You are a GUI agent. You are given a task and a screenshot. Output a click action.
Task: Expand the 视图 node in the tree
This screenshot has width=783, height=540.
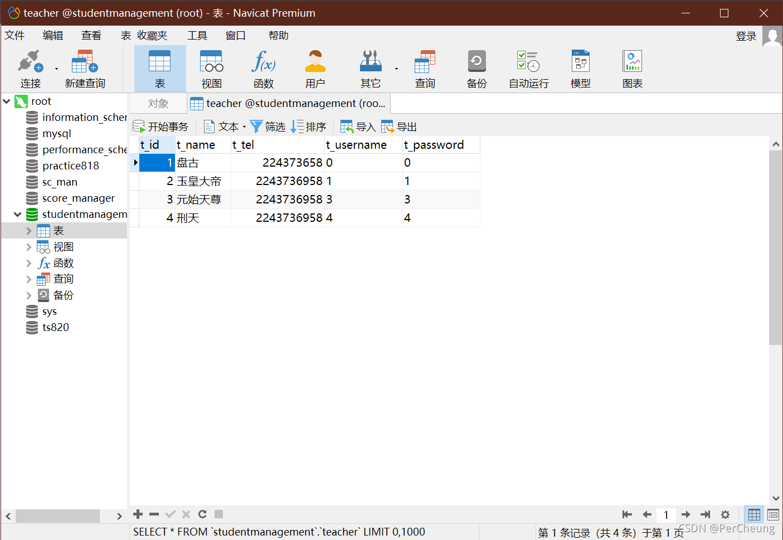tap(29, 247)
